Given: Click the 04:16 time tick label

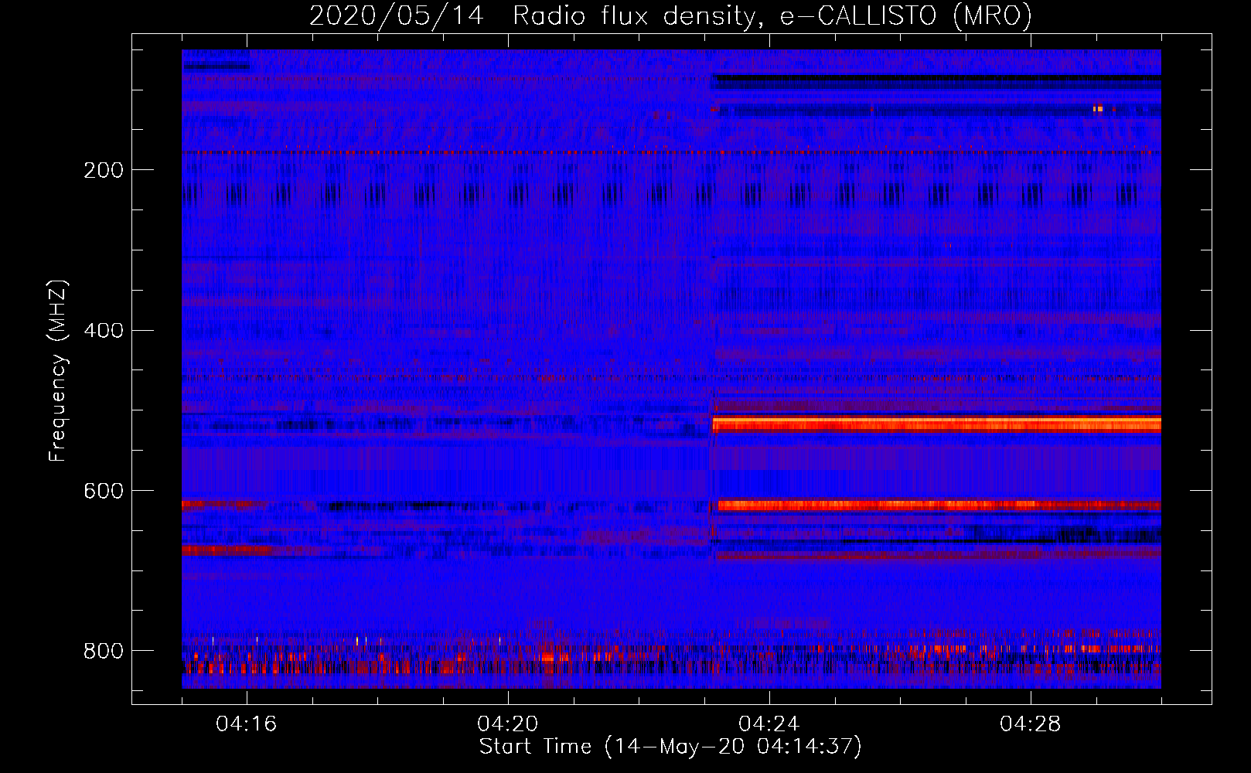Looking at the screenshot, I should point(247,724).
